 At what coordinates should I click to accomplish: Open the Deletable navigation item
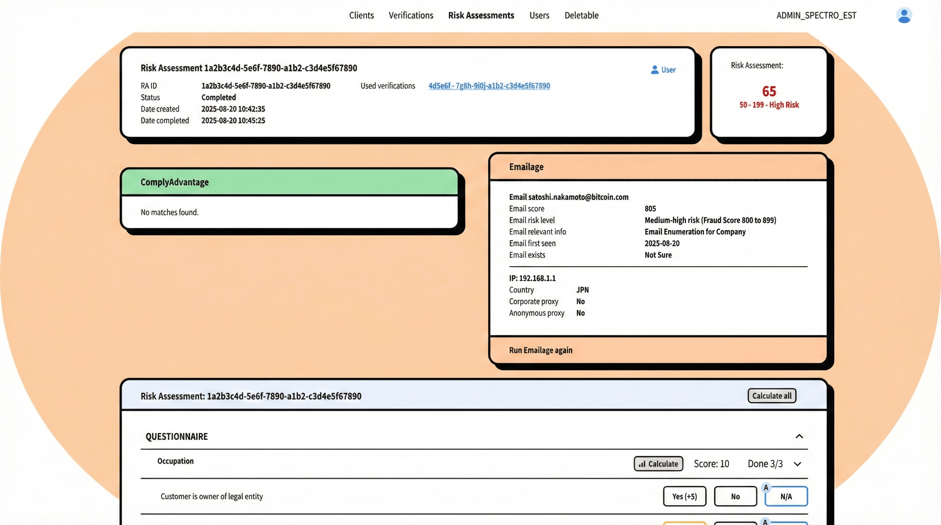coord(582,15)
